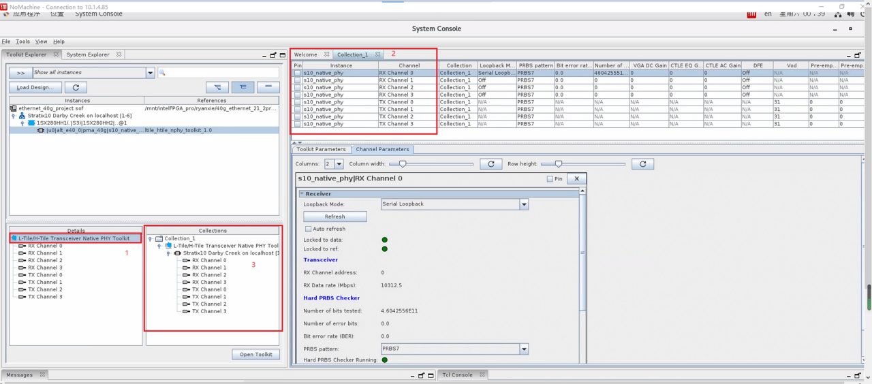This screenshot has height=384, width=872.
Task: Click the refresh icon beside Load Design
Action: click(76, 87)
